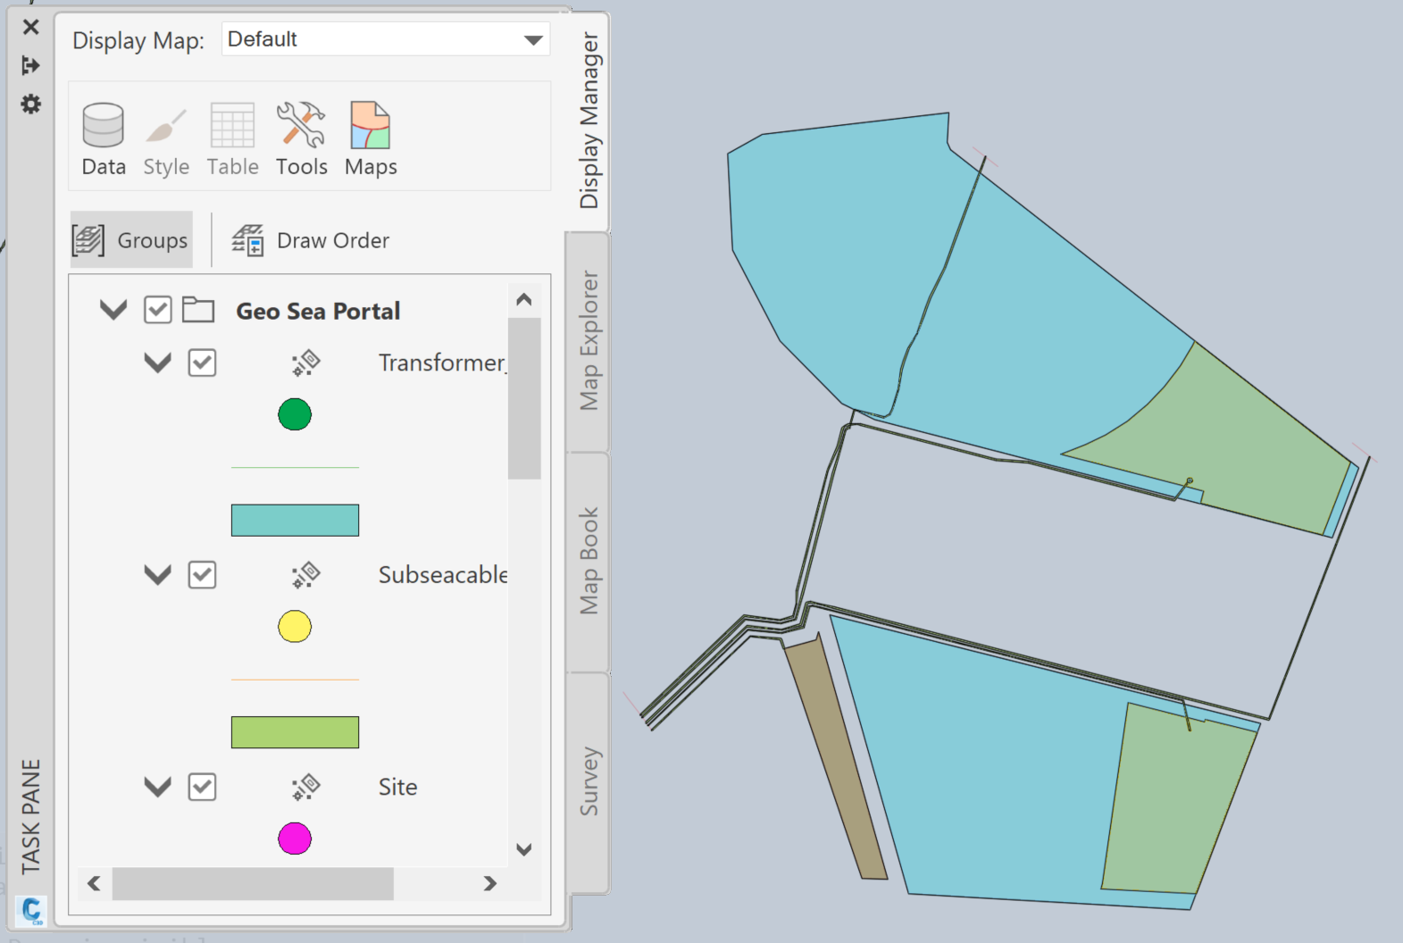Viewport: 1403px width, 943px height.
Task: Select the Subseacable layer name
Action: click(x=443, y=574)
